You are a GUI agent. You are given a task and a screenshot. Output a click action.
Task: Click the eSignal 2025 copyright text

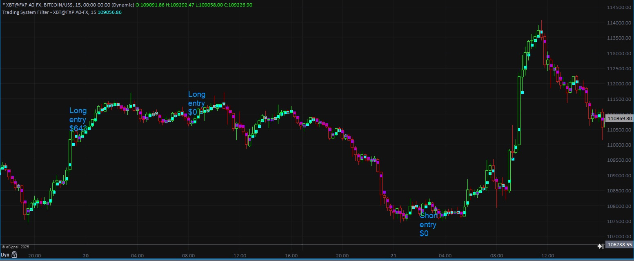coord(16,247)
